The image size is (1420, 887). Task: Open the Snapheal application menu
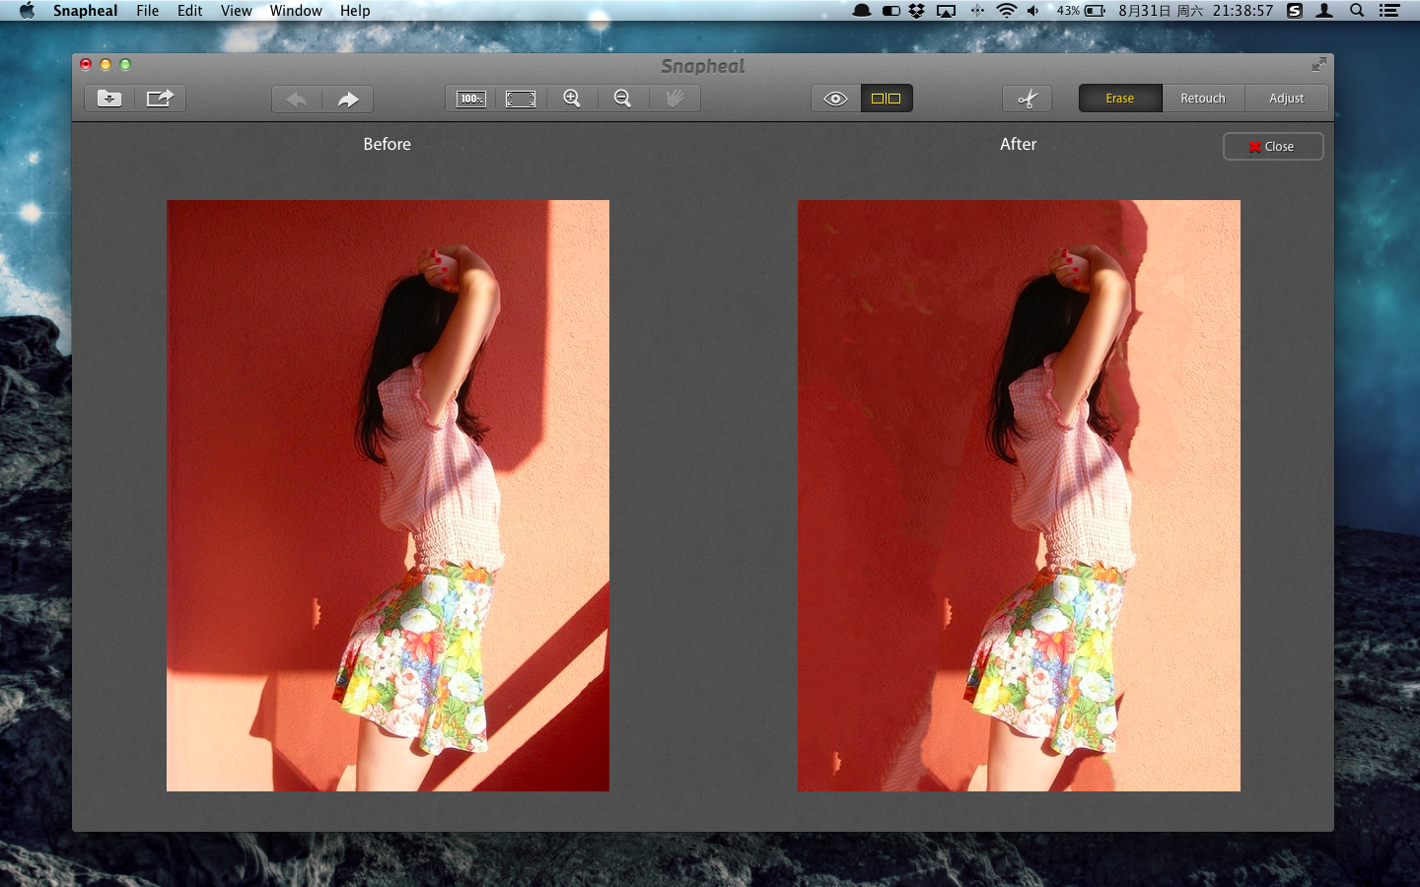pos(85,11)
